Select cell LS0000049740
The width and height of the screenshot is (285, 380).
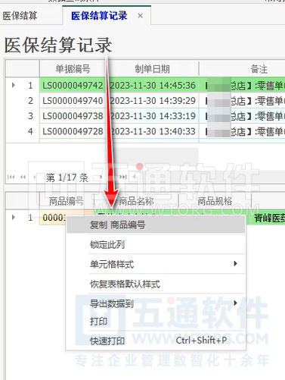point(73,101)
